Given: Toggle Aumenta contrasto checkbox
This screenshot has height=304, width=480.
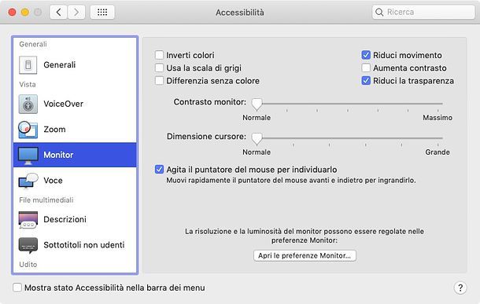Looking at the screenshot, I should pyautogui.click(x=366, y=68).
